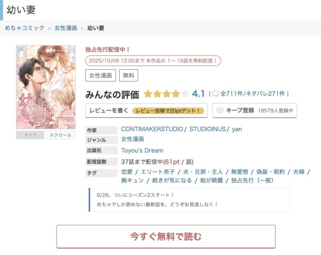Click the エリート男子 tag
Image resolution: width=321 pixels, height=255 pixels.
coord(158,172)
